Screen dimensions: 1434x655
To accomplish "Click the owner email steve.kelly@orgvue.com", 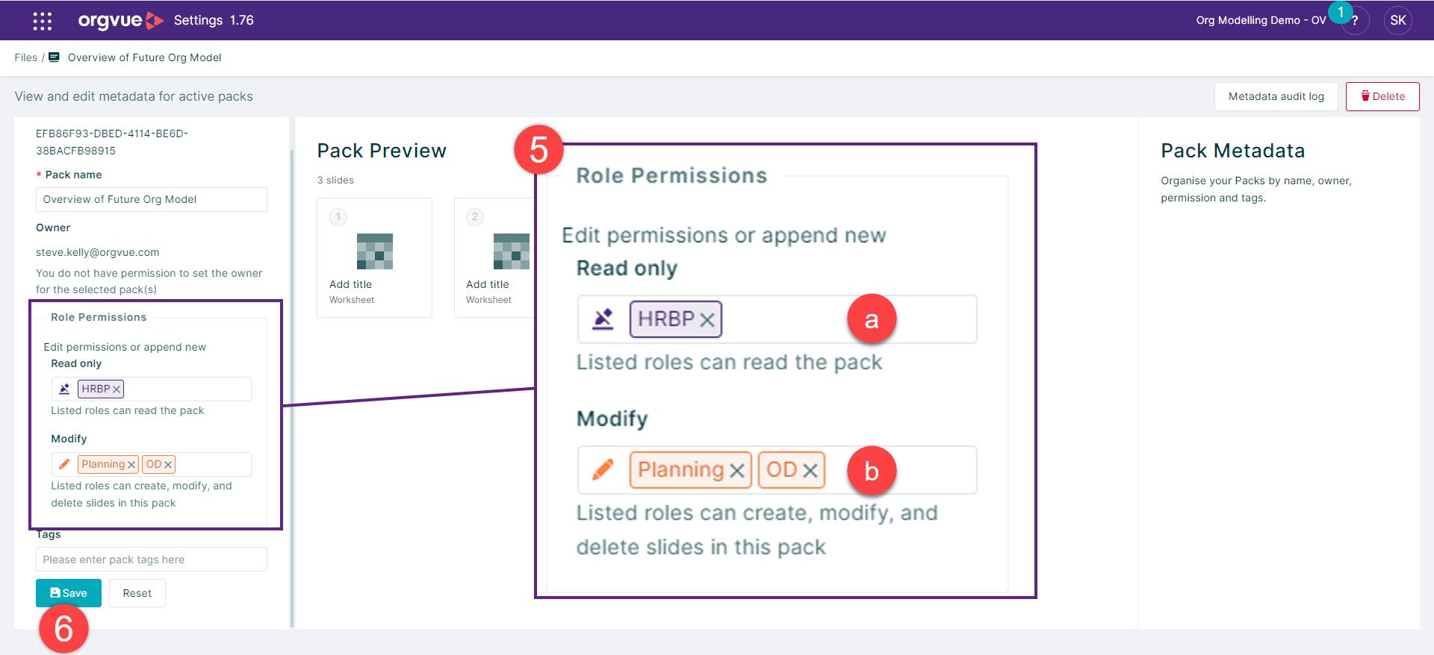I will click(98, 252).
